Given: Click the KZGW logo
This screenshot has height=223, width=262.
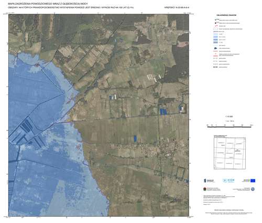Looking at the screenshot, I should click(x=228, y=180).
